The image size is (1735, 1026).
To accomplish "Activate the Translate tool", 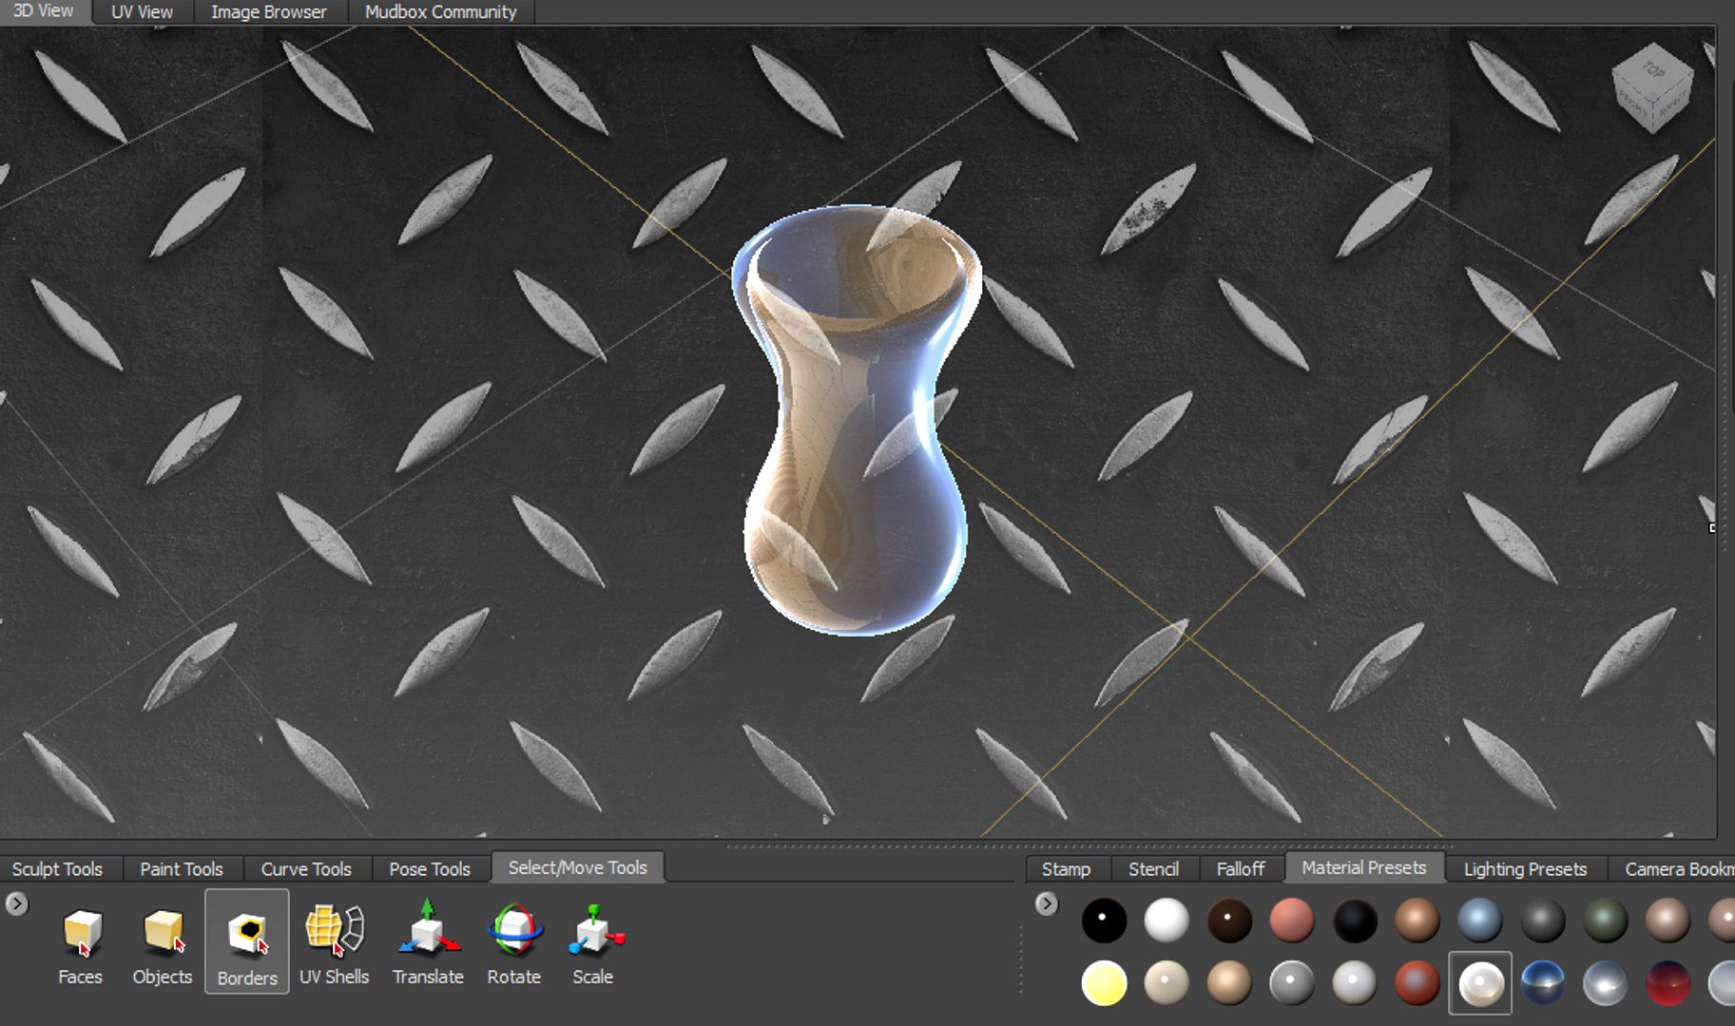I will point(428,943).
